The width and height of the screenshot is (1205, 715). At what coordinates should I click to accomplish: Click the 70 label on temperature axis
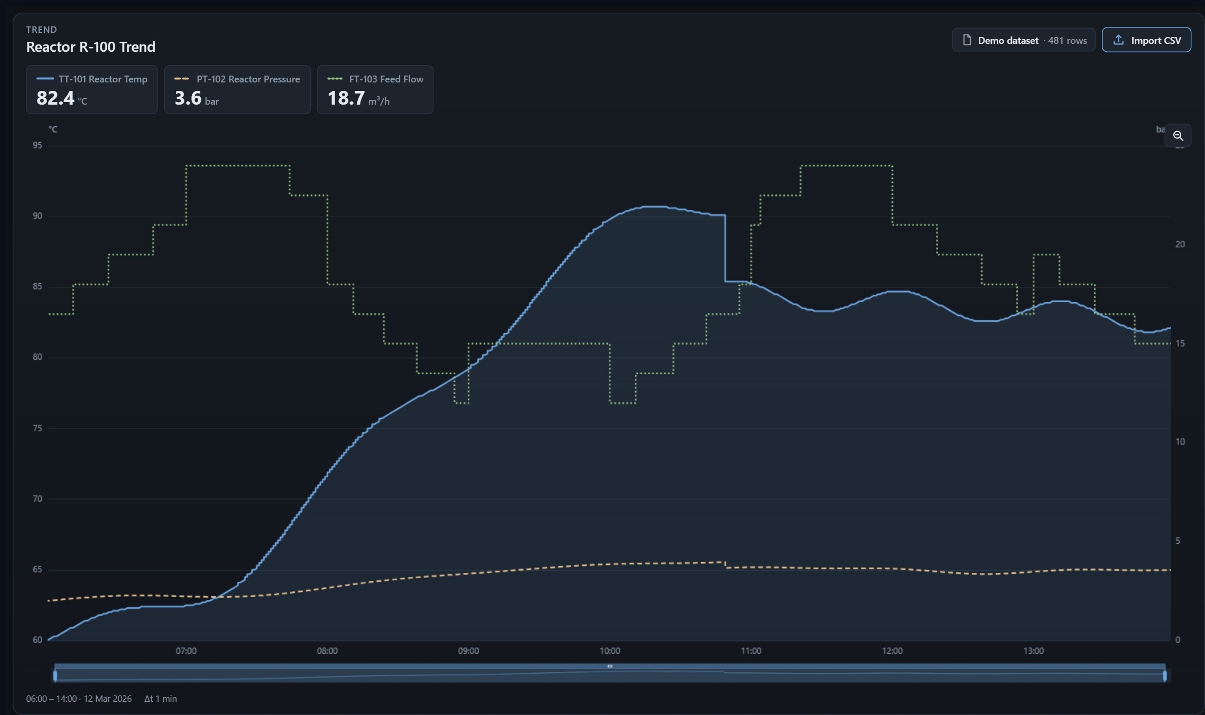38,499
